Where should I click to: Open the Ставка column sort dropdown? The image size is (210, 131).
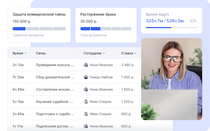pyautogui.click(x=135, y=53)
